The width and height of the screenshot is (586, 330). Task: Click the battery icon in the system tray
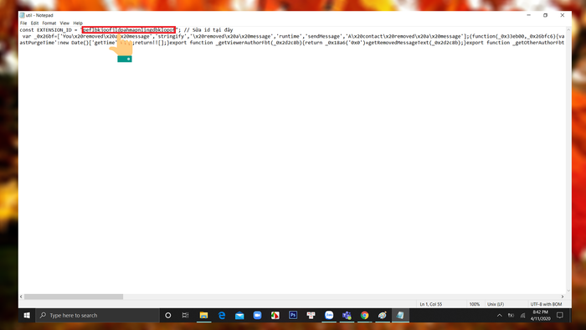point(511,316)
